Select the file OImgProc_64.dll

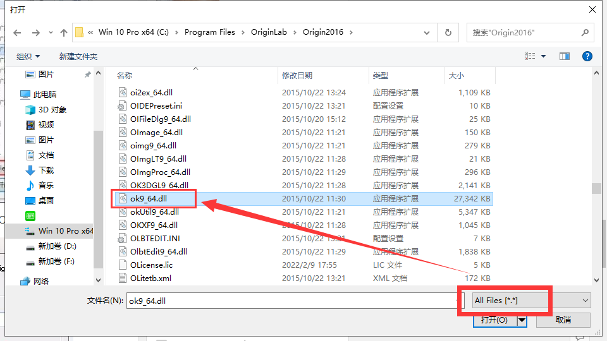[160, 172]
